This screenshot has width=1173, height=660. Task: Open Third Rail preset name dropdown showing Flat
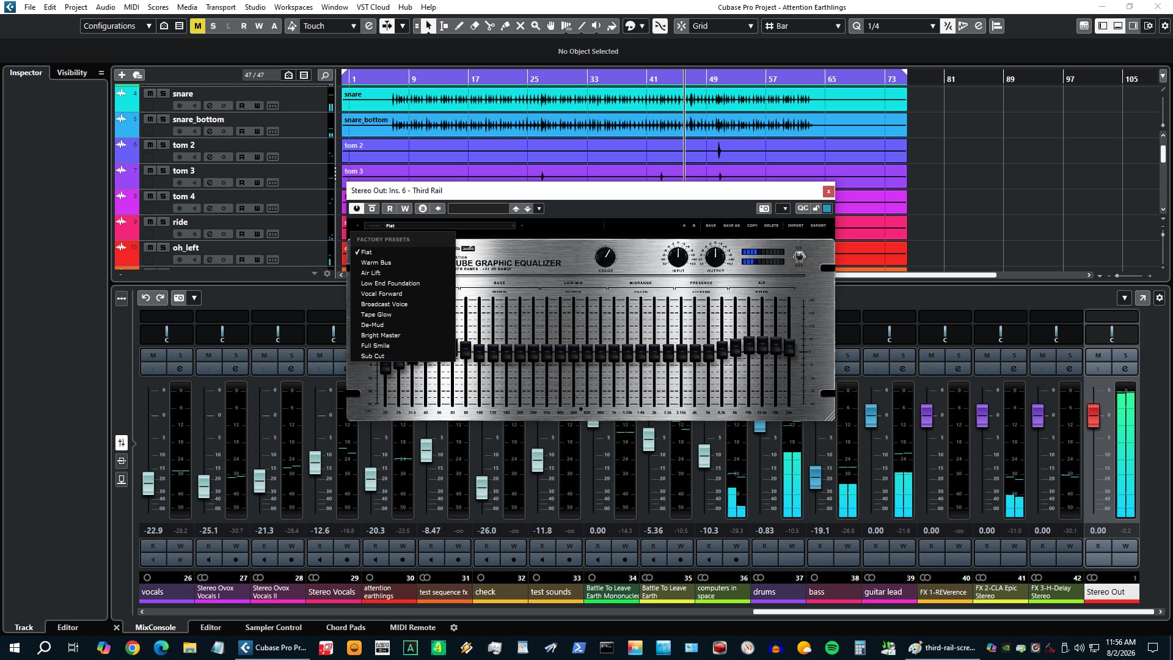[440, 226]
